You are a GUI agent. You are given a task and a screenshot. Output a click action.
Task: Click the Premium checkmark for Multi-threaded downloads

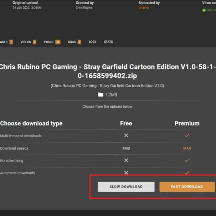[187, 135]
